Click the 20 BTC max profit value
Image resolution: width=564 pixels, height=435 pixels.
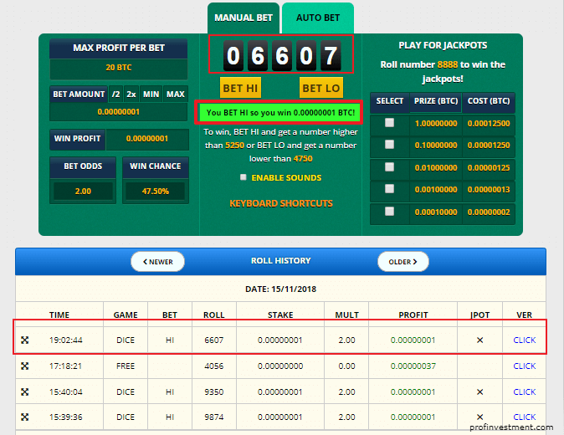[x=118, y=68]
